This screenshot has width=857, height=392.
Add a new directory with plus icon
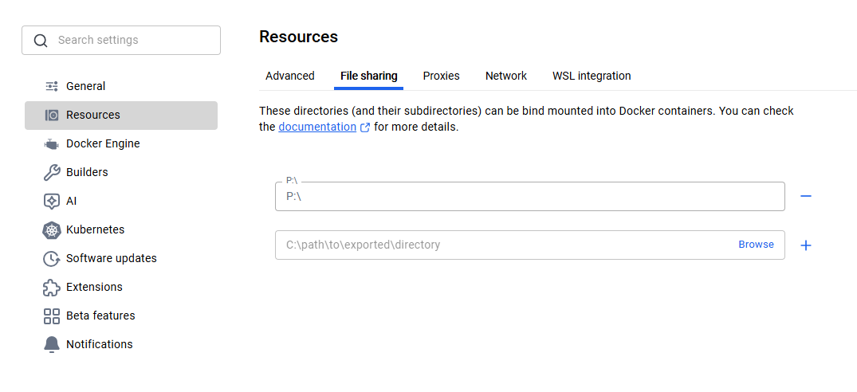[806, 245]
